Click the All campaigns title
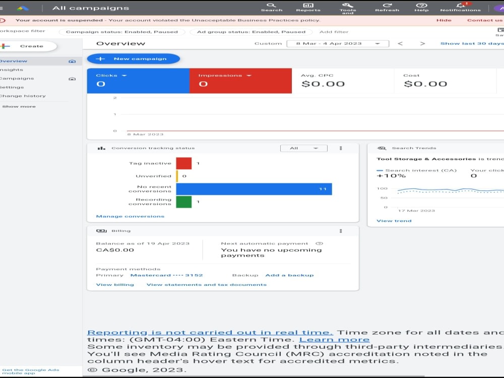Viewport: 504px width, 378px height. click(x=91, y=8)
